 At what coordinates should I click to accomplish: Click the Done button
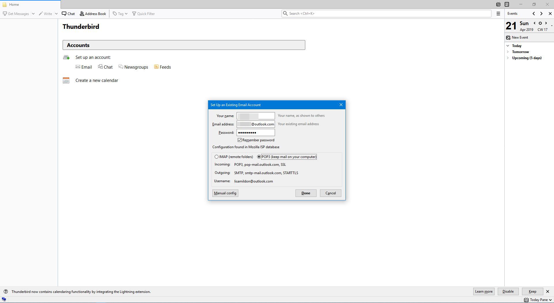(306, 193)
